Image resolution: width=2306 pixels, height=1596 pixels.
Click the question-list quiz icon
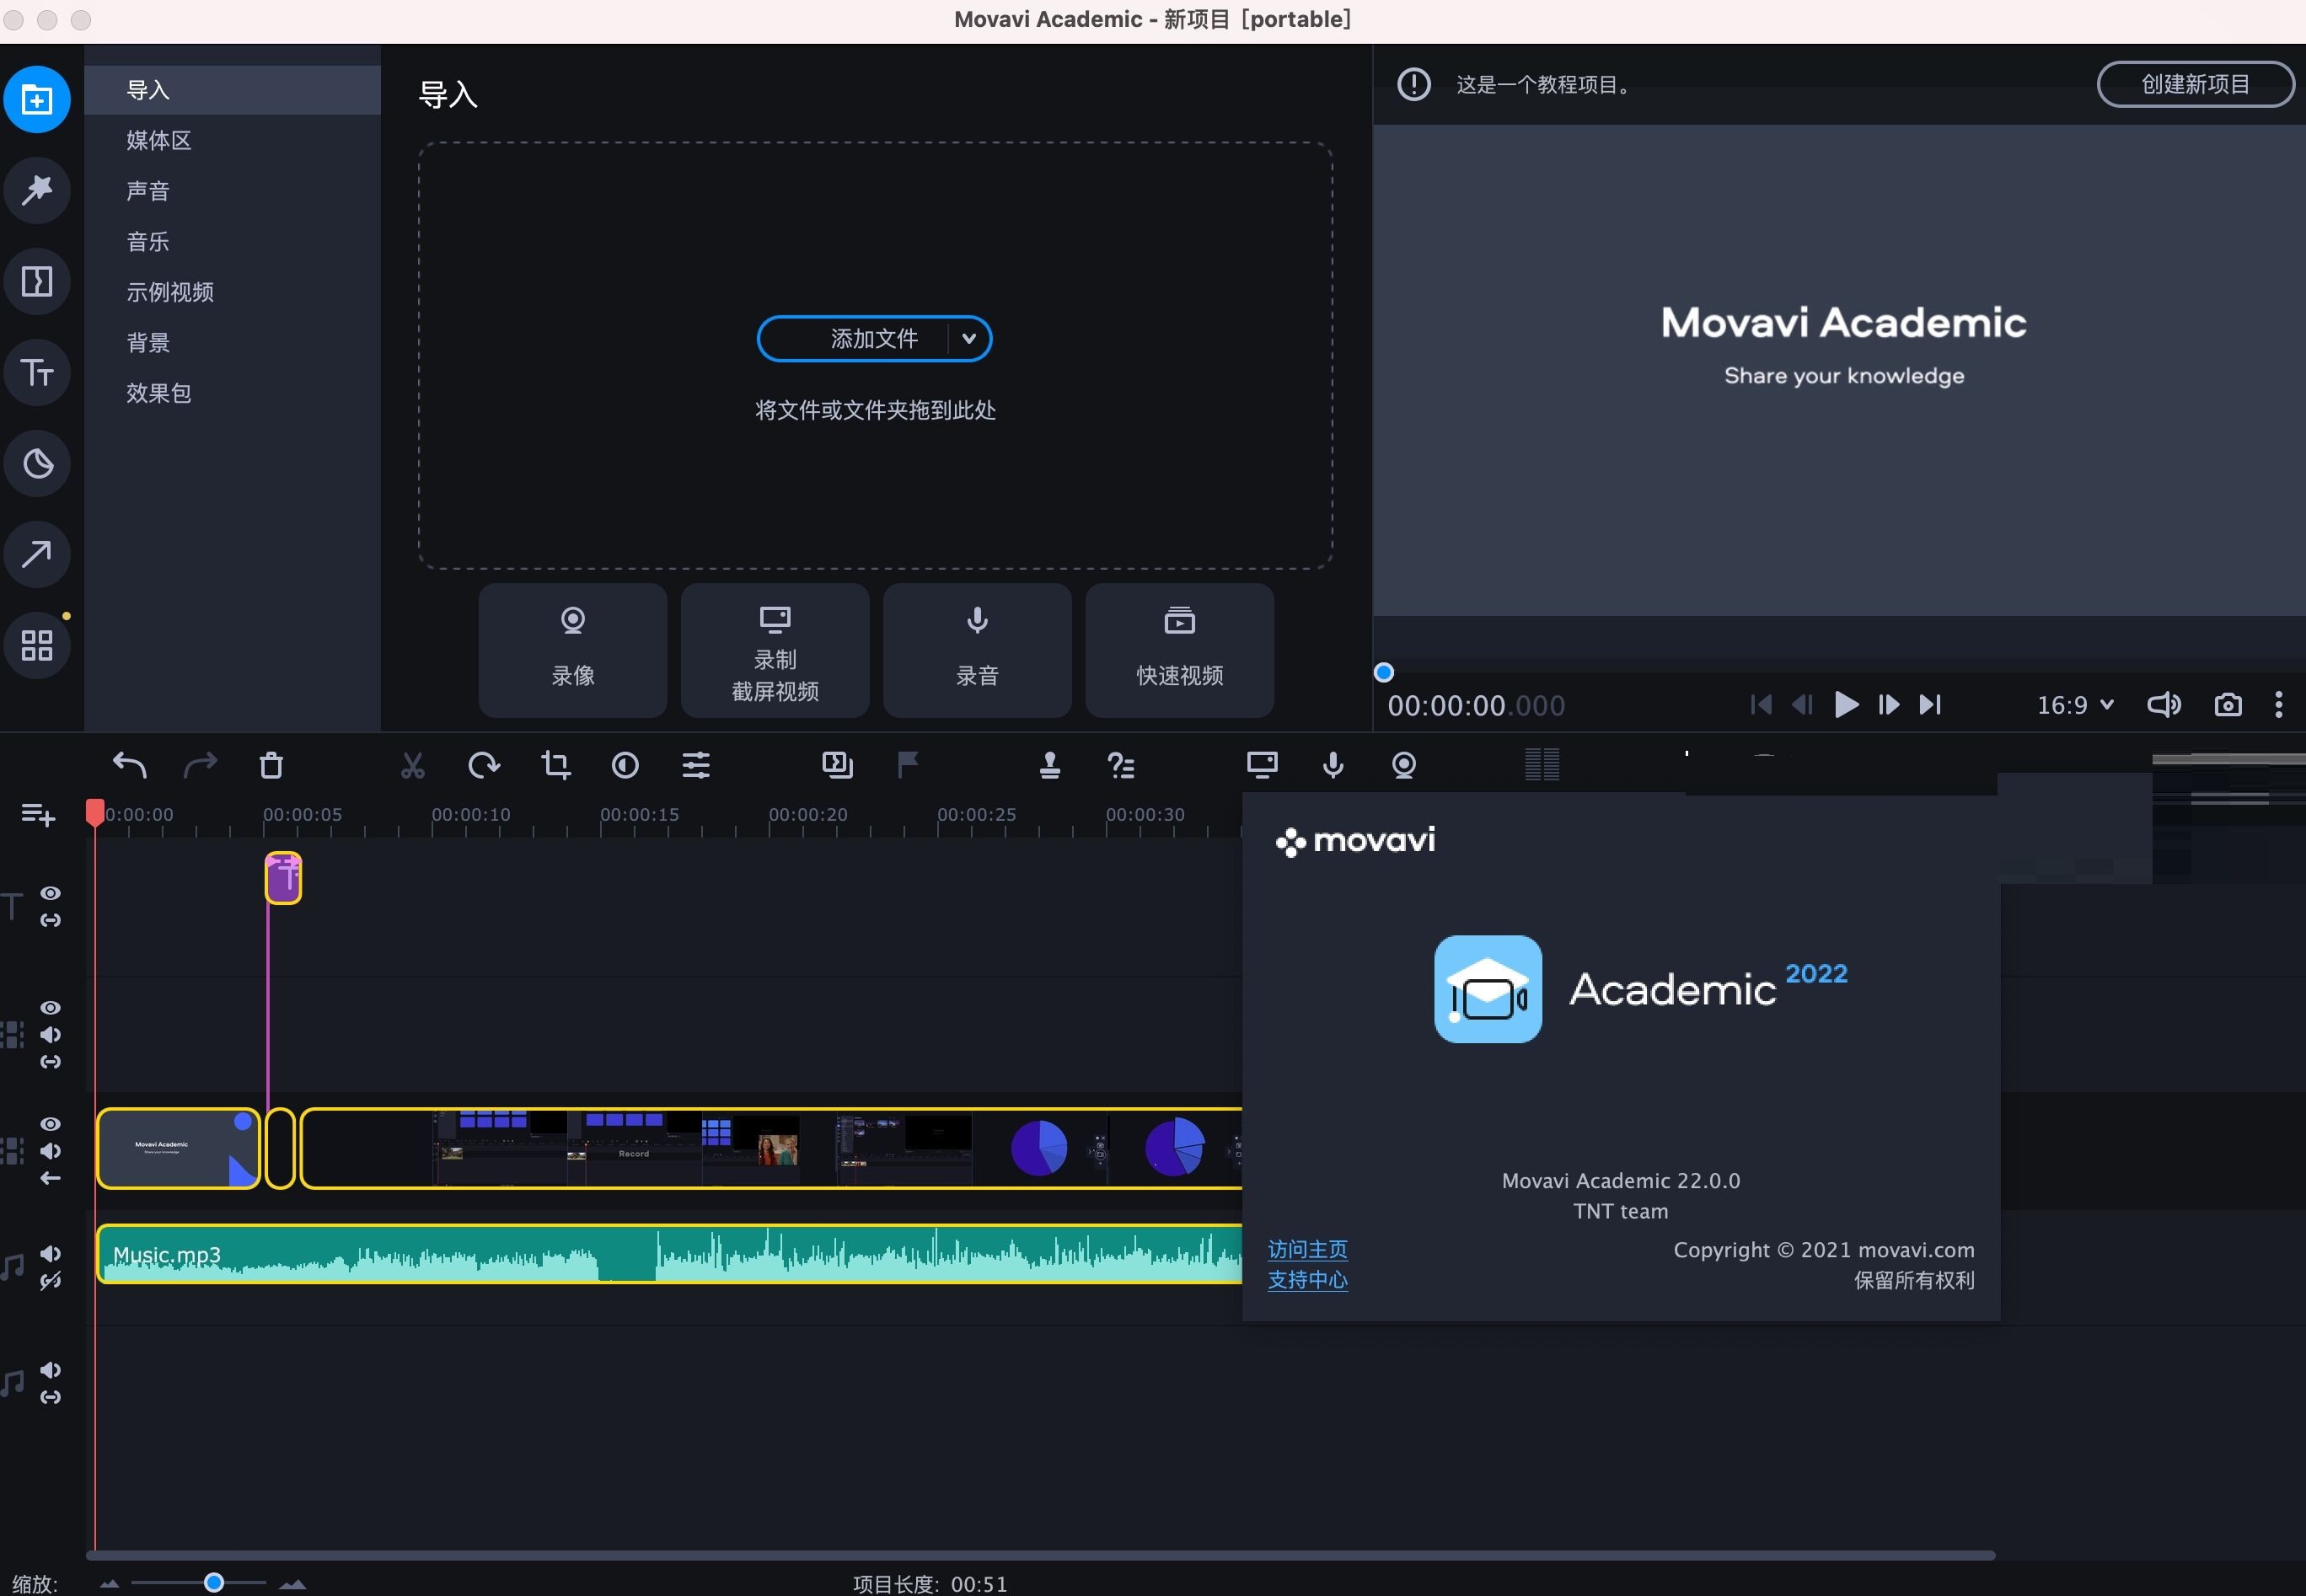pyautogui.click(x=1120, y=765)
